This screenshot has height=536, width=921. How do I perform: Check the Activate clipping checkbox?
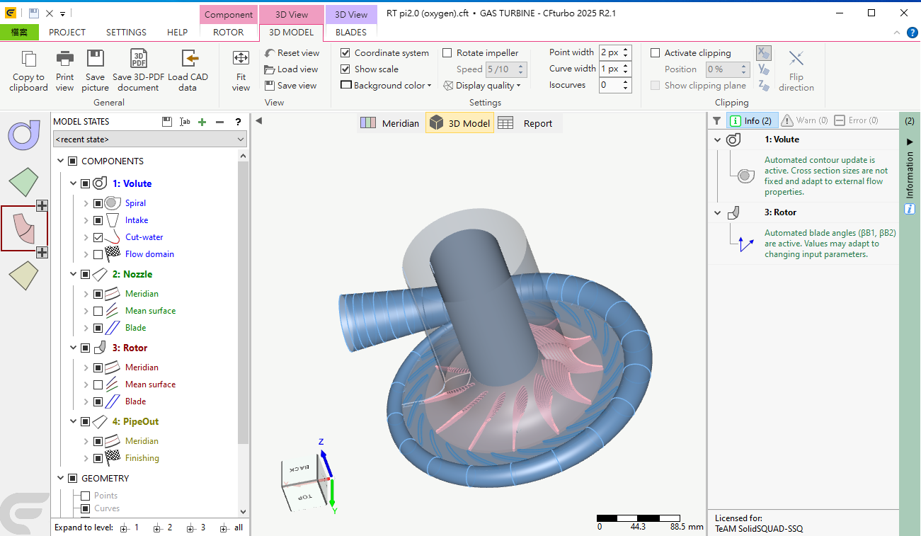pos(656,53)
